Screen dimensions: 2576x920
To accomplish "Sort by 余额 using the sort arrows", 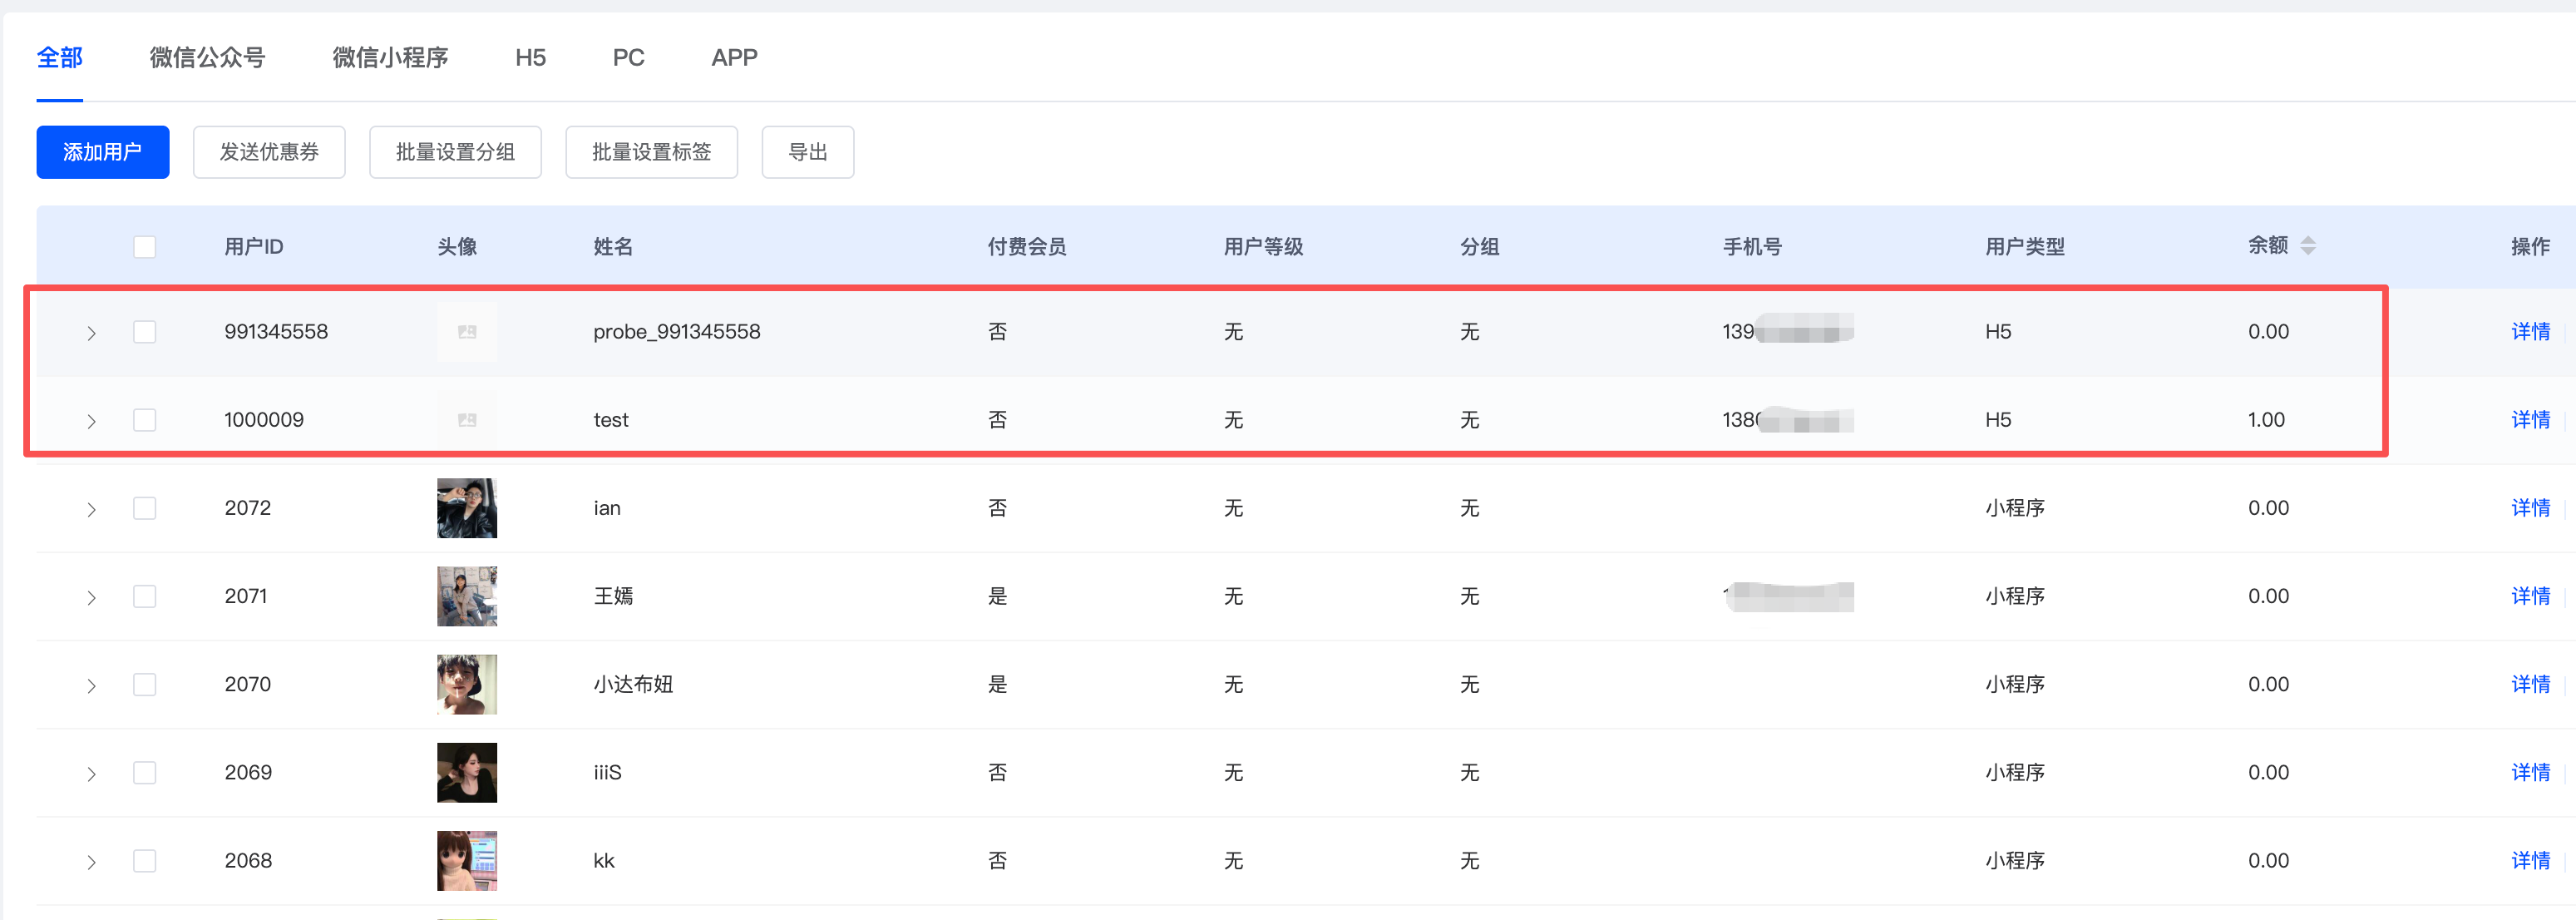I will tap(2308, 246).
